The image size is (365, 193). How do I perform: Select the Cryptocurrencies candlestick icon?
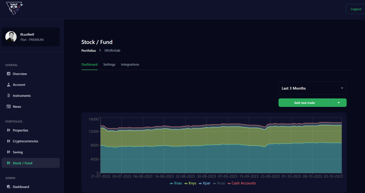tap(8, 141)
